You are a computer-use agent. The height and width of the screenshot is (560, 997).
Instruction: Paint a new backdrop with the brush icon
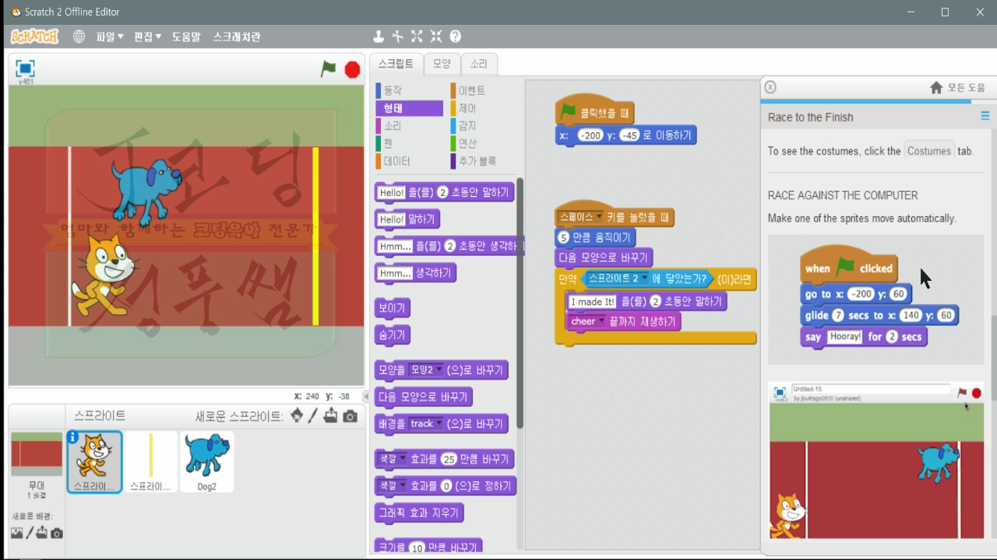click(x=30, y=533)
